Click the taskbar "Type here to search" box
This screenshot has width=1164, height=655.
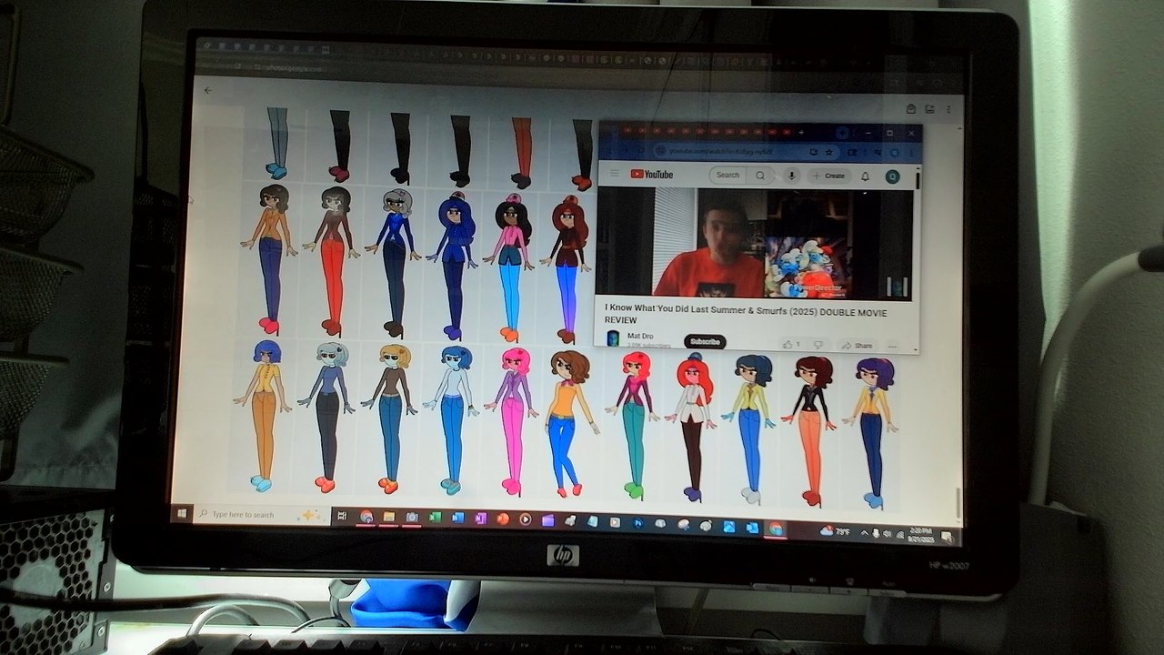click(262, 515)
